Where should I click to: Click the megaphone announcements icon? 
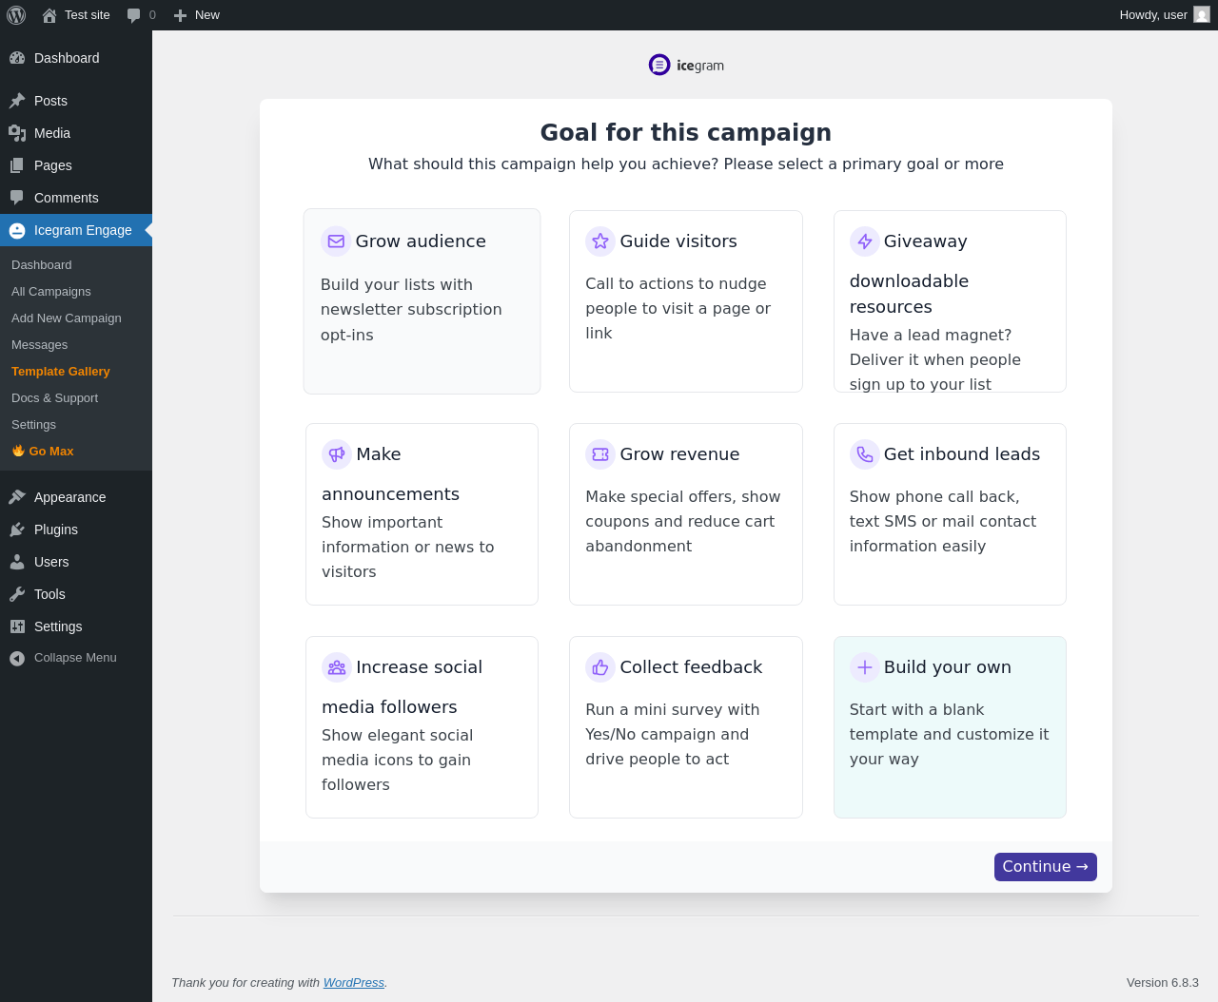pos(337,454)
